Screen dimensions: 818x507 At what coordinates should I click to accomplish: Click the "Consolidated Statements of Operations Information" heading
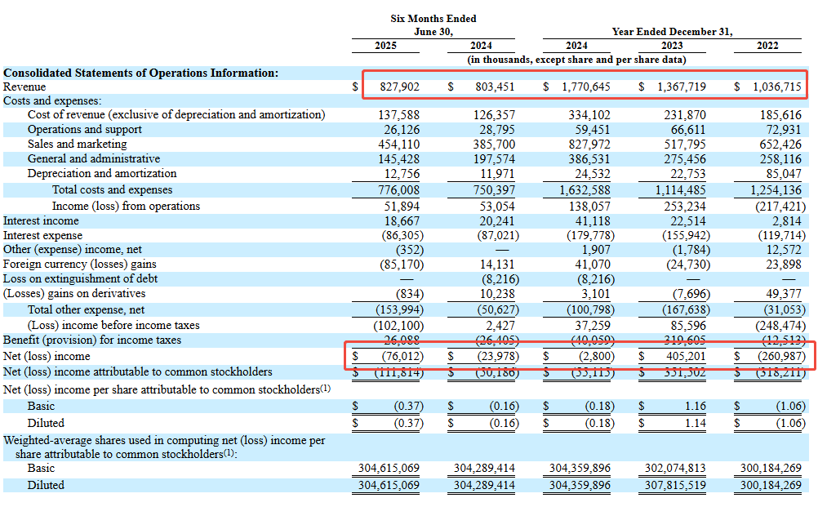(140, 73)
